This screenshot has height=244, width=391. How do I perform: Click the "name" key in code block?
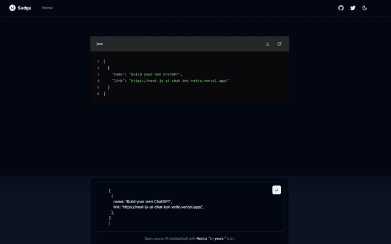tap(118, 75)
